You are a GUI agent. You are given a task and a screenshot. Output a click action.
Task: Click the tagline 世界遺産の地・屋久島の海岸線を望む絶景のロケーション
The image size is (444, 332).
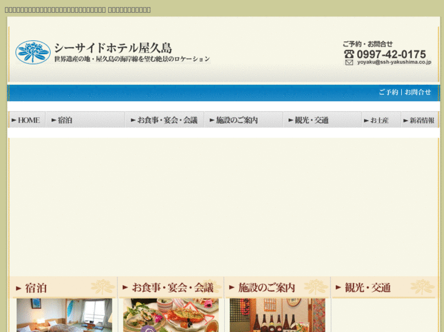(132, 59)
